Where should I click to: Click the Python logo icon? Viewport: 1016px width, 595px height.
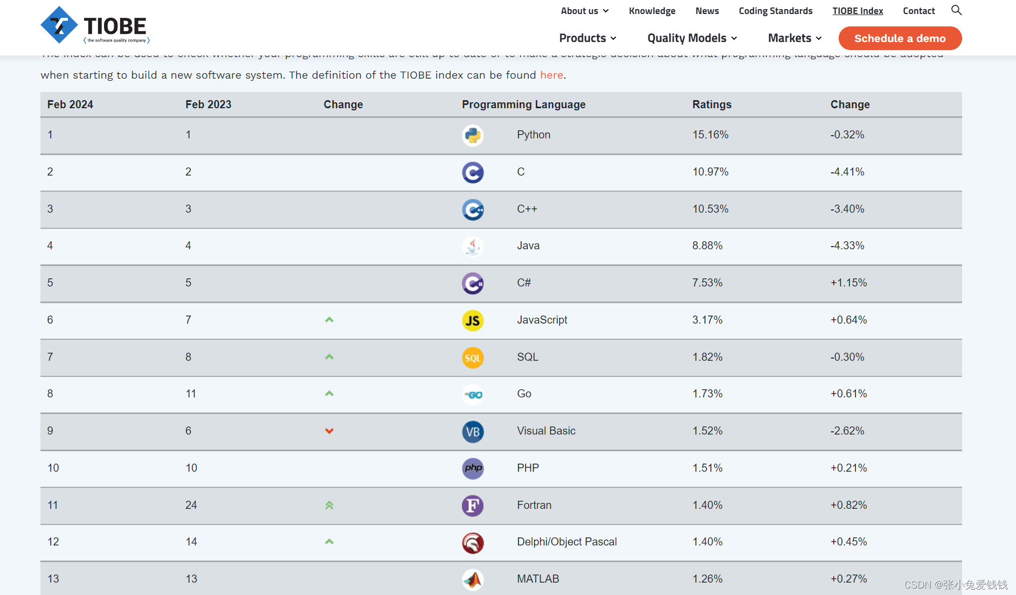[x=473, y=135]
